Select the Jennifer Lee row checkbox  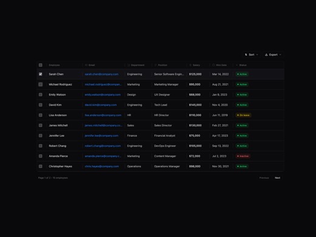41,136
